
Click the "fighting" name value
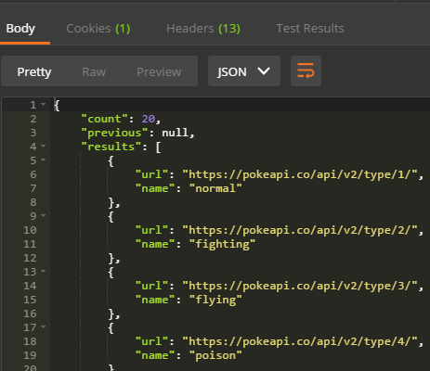(x=222, y=244)
